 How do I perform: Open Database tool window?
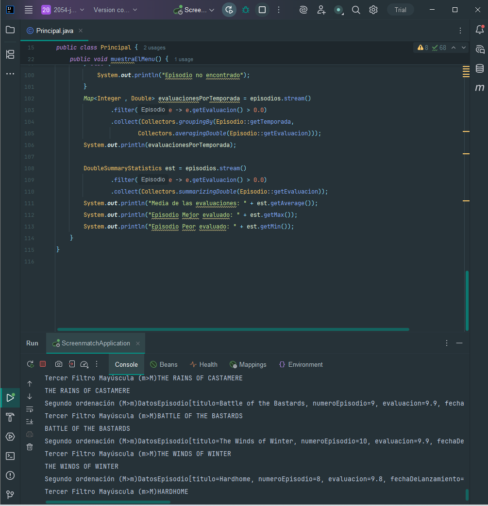pyautogui.click(x=480, y=68)
